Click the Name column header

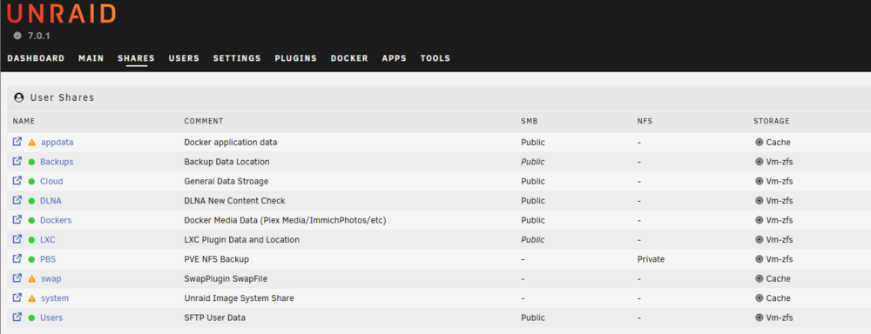pos(24,121)
